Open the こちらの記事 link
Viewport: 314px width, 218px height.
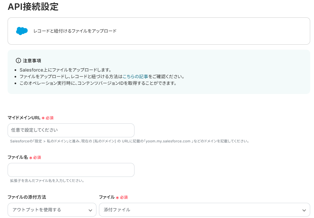click(135, 77)
